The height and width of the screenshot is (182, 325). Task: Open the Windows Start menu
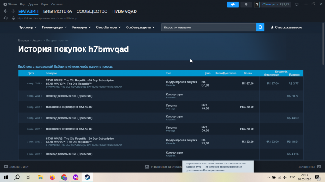[6, 177]
